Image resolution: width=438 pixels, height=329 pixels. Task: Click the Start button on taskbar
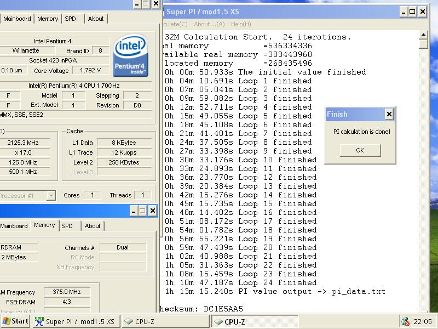pyautogui.click(x=16, y=321)
